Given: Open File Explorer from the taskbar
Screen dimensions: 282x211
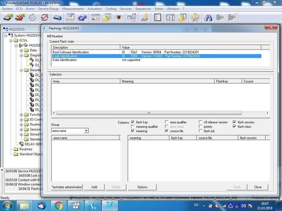Looking at the screenshot, I should 24,206.
